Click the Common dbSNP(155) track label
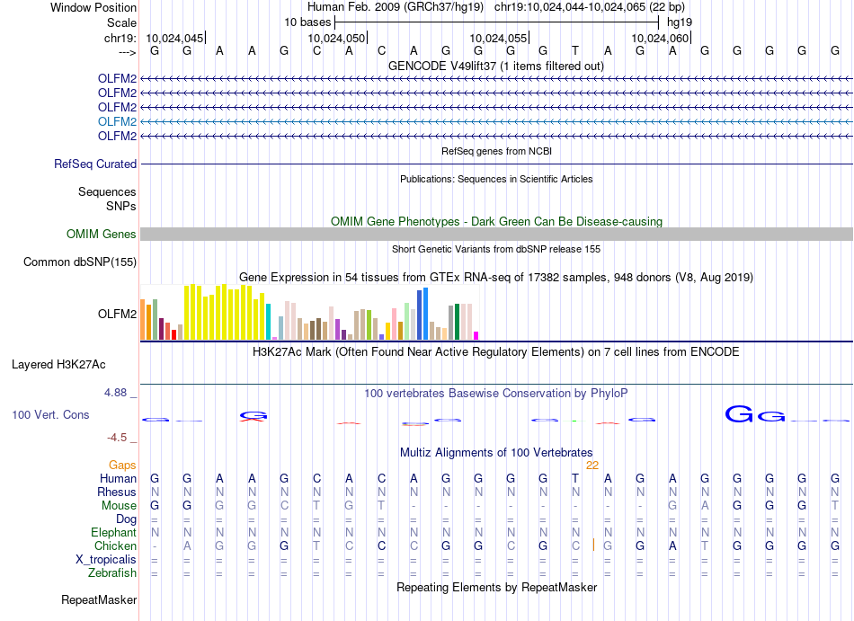 (x=80, y=262)
